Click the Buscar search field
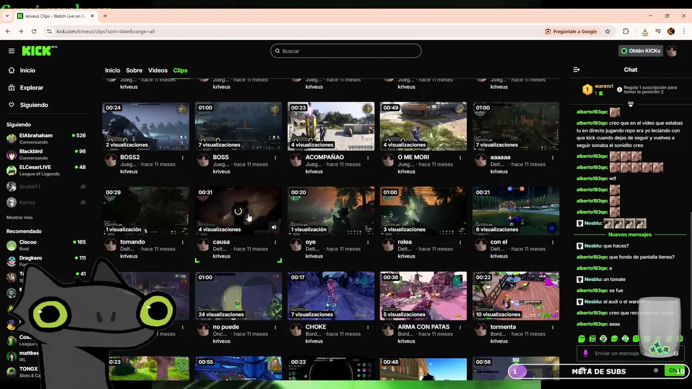 346,51
